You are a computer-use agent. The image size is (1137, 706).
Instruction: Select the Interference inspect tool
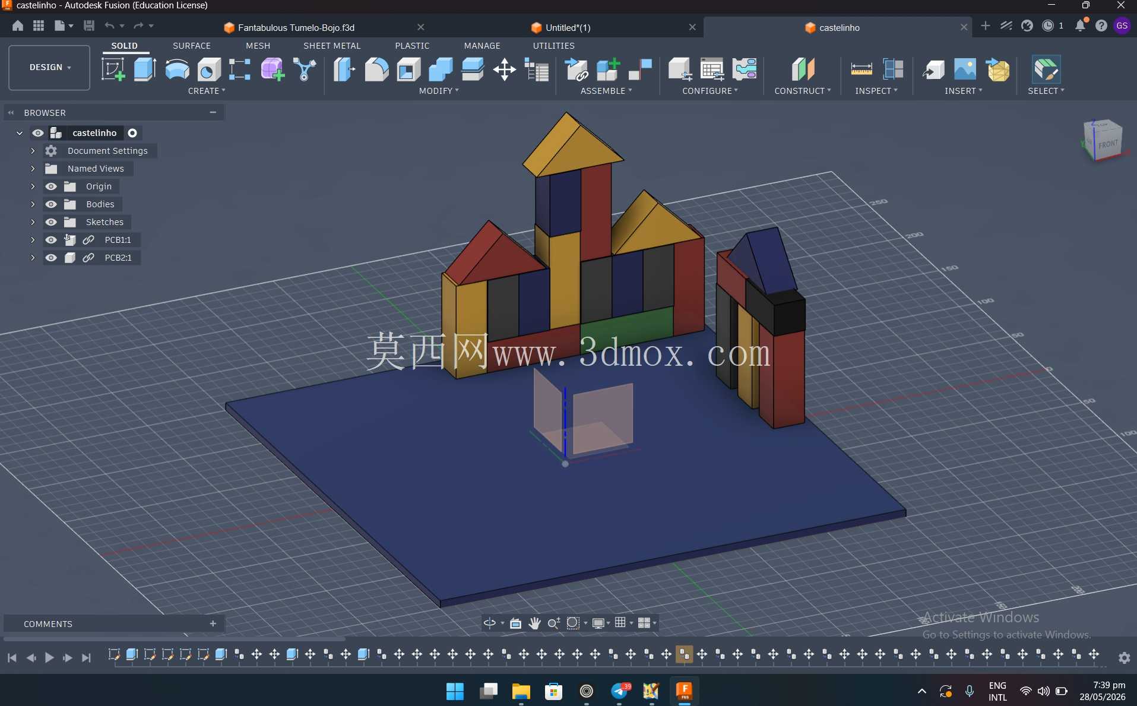click(x=893, y=69)
